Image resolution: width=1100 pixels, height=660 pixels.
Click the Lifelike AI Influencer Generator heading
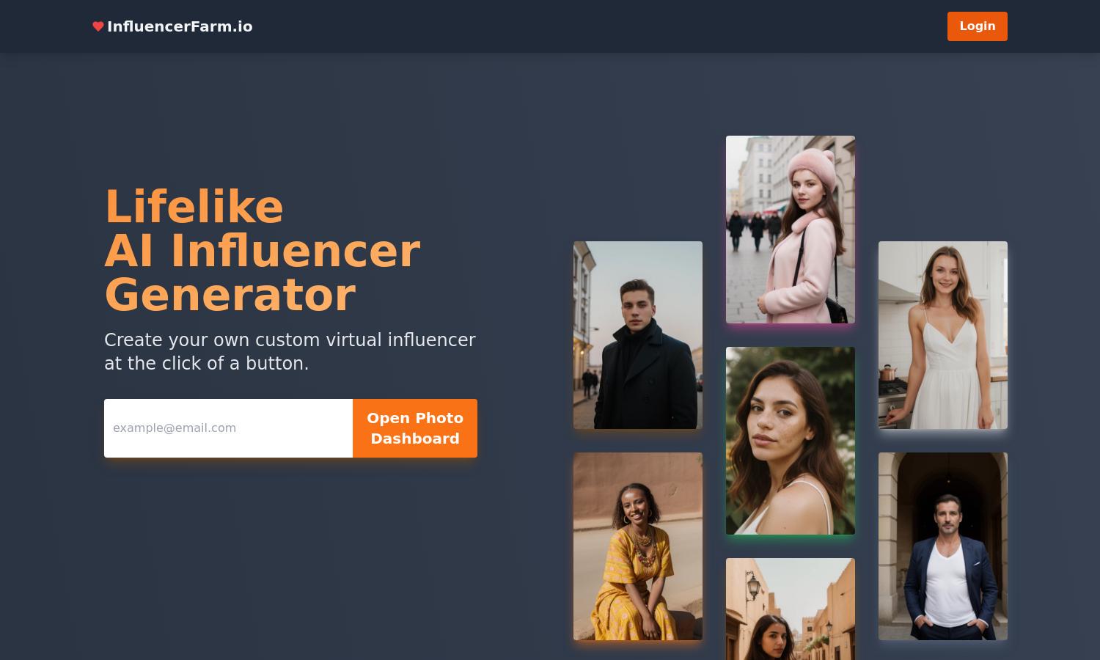tap(263, 251)
